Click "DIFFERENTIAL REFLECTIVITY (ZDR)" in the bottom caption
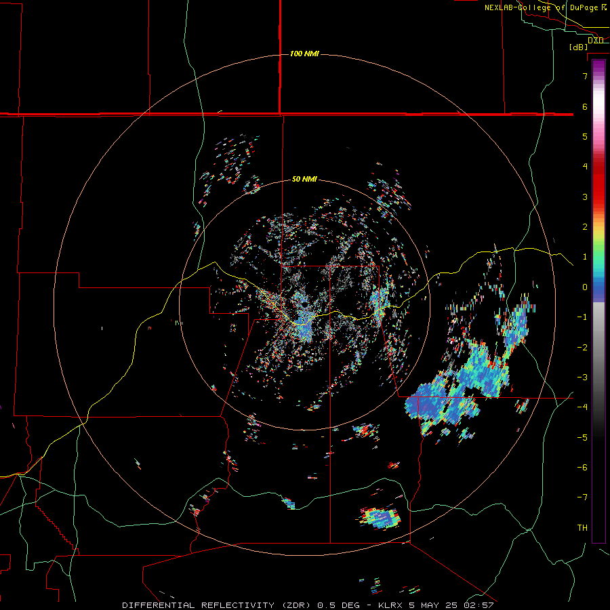Screen dimensions: 610x610 click(218, 605)
